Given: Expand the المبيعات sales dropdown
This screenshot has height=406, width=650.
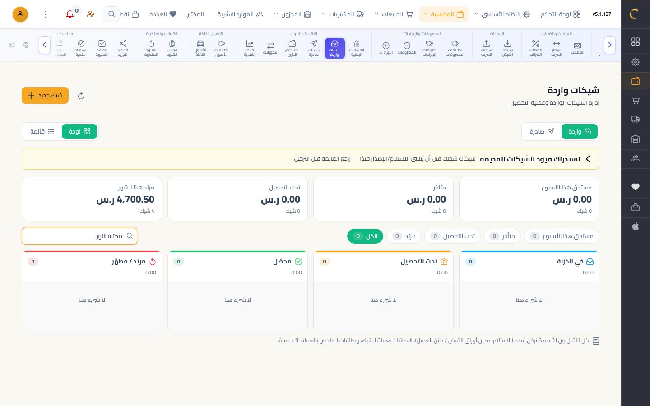Looking at the screenshot, I should (x=393, y=14).
